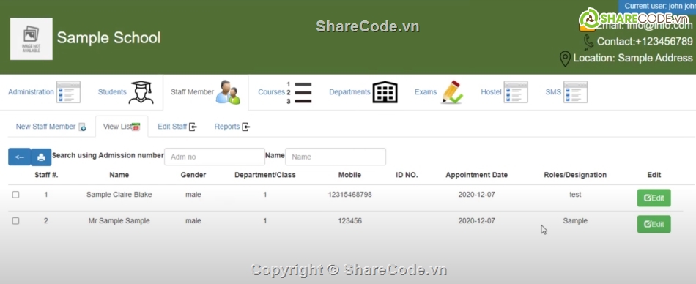Click the phone contact icon in header

[588, 42]
